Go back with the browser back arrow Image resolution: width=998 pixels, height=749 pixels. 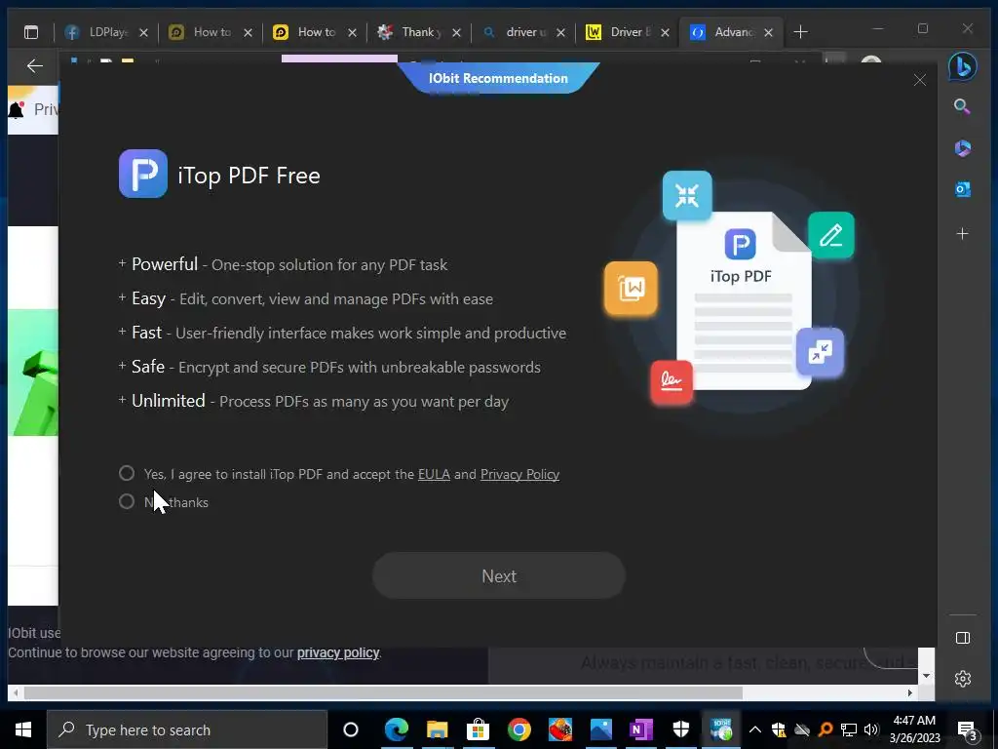point(35,66)
